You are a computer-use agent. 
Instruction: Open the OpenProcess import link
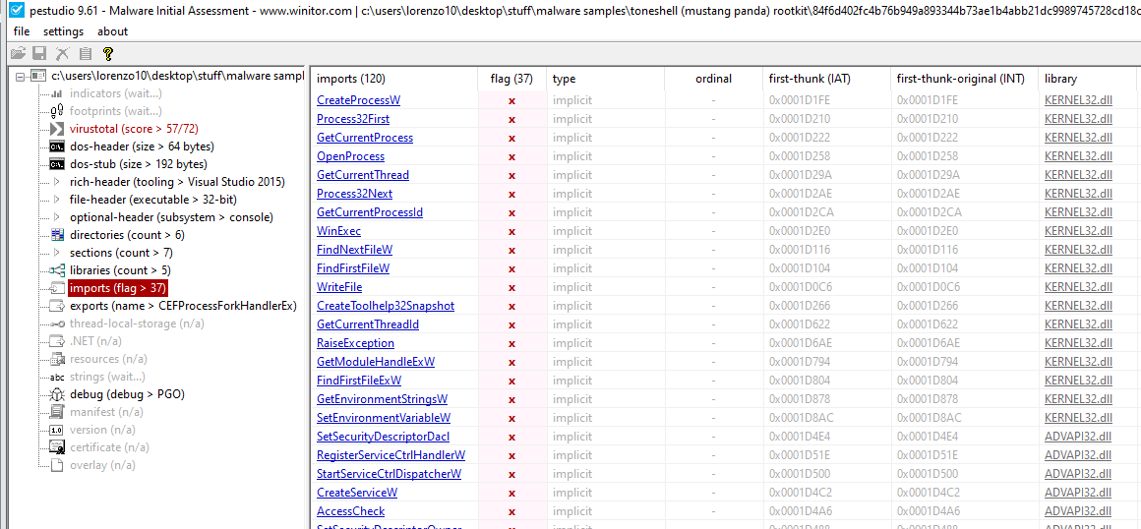click(351, 155)
